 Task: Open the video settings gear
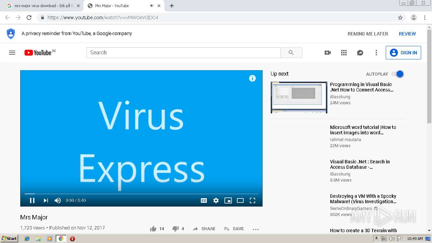pos(216,200)
